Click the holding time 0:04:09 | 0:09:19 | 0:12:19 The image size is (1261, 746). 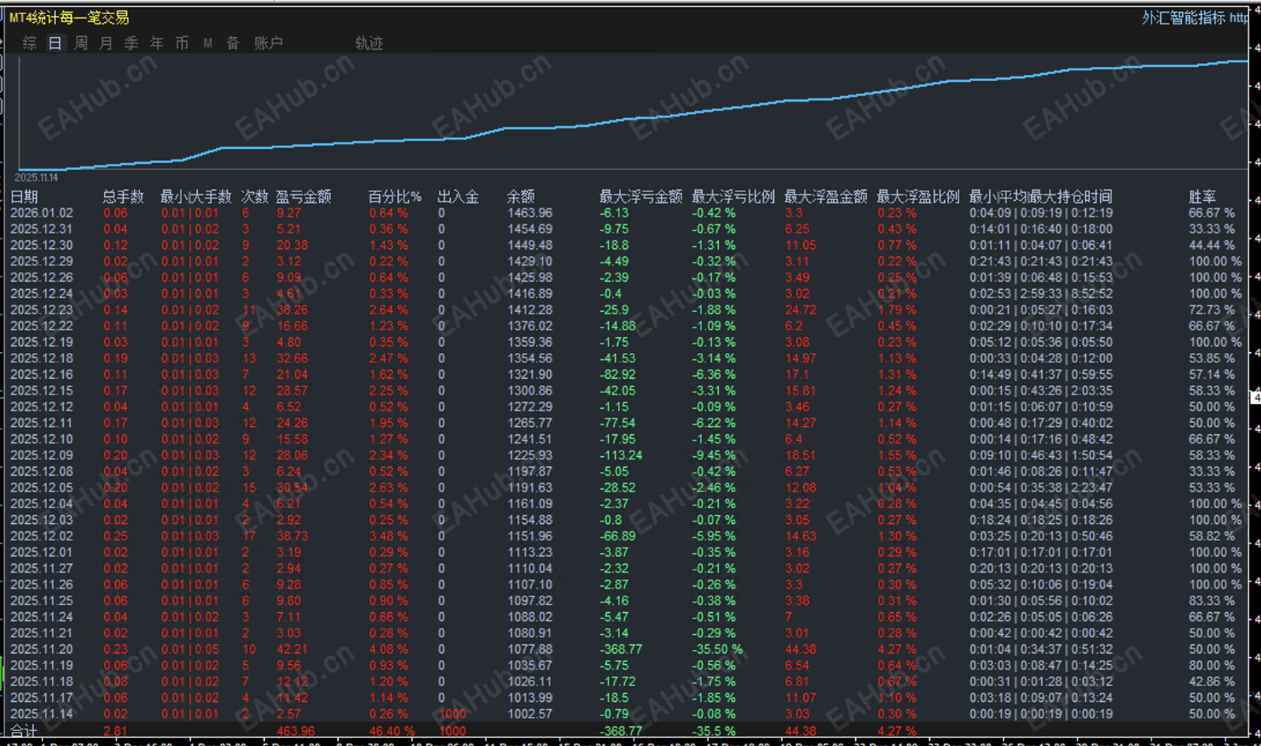pyautogui.click(x=1041, y=213)
